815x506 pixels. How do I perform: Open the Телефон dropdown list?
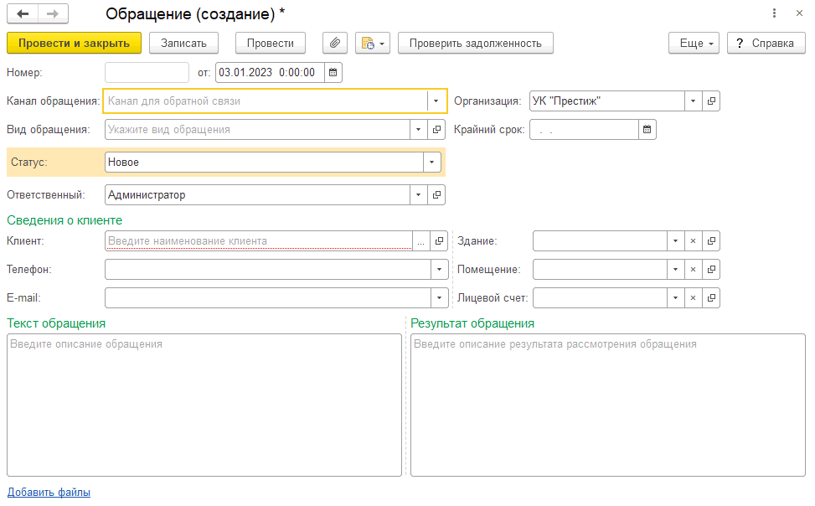point(440,270)
